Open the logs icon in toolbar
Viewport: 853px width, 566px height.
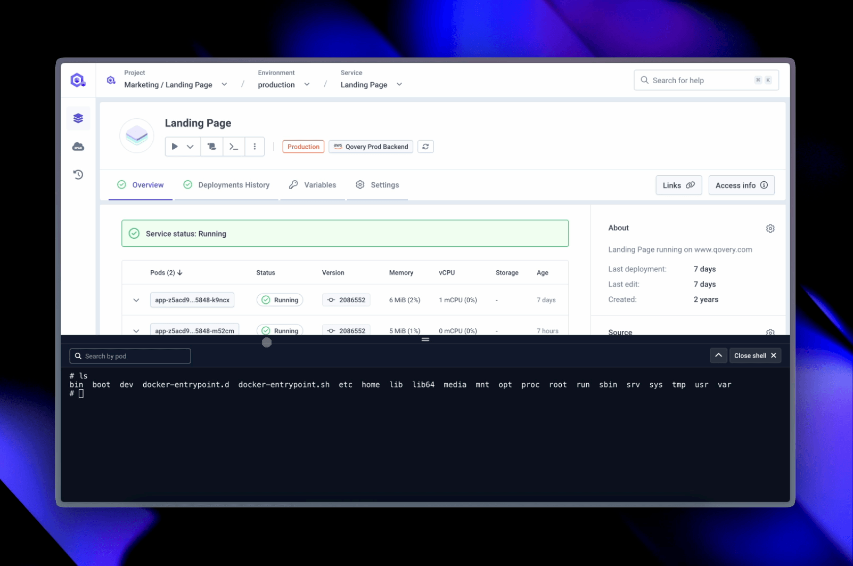tap(211, 147)
